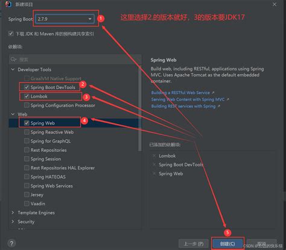Uncheck Spring Boot DevTools checkbox
The width and height of the screenshot is (286, 250).
27,87
